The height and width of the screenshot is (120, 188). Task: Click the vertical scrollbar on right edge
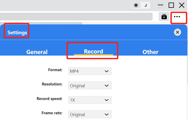187,70
